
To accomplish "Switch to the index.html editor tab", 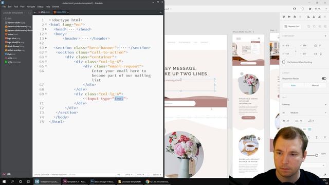I will (60, 12).
